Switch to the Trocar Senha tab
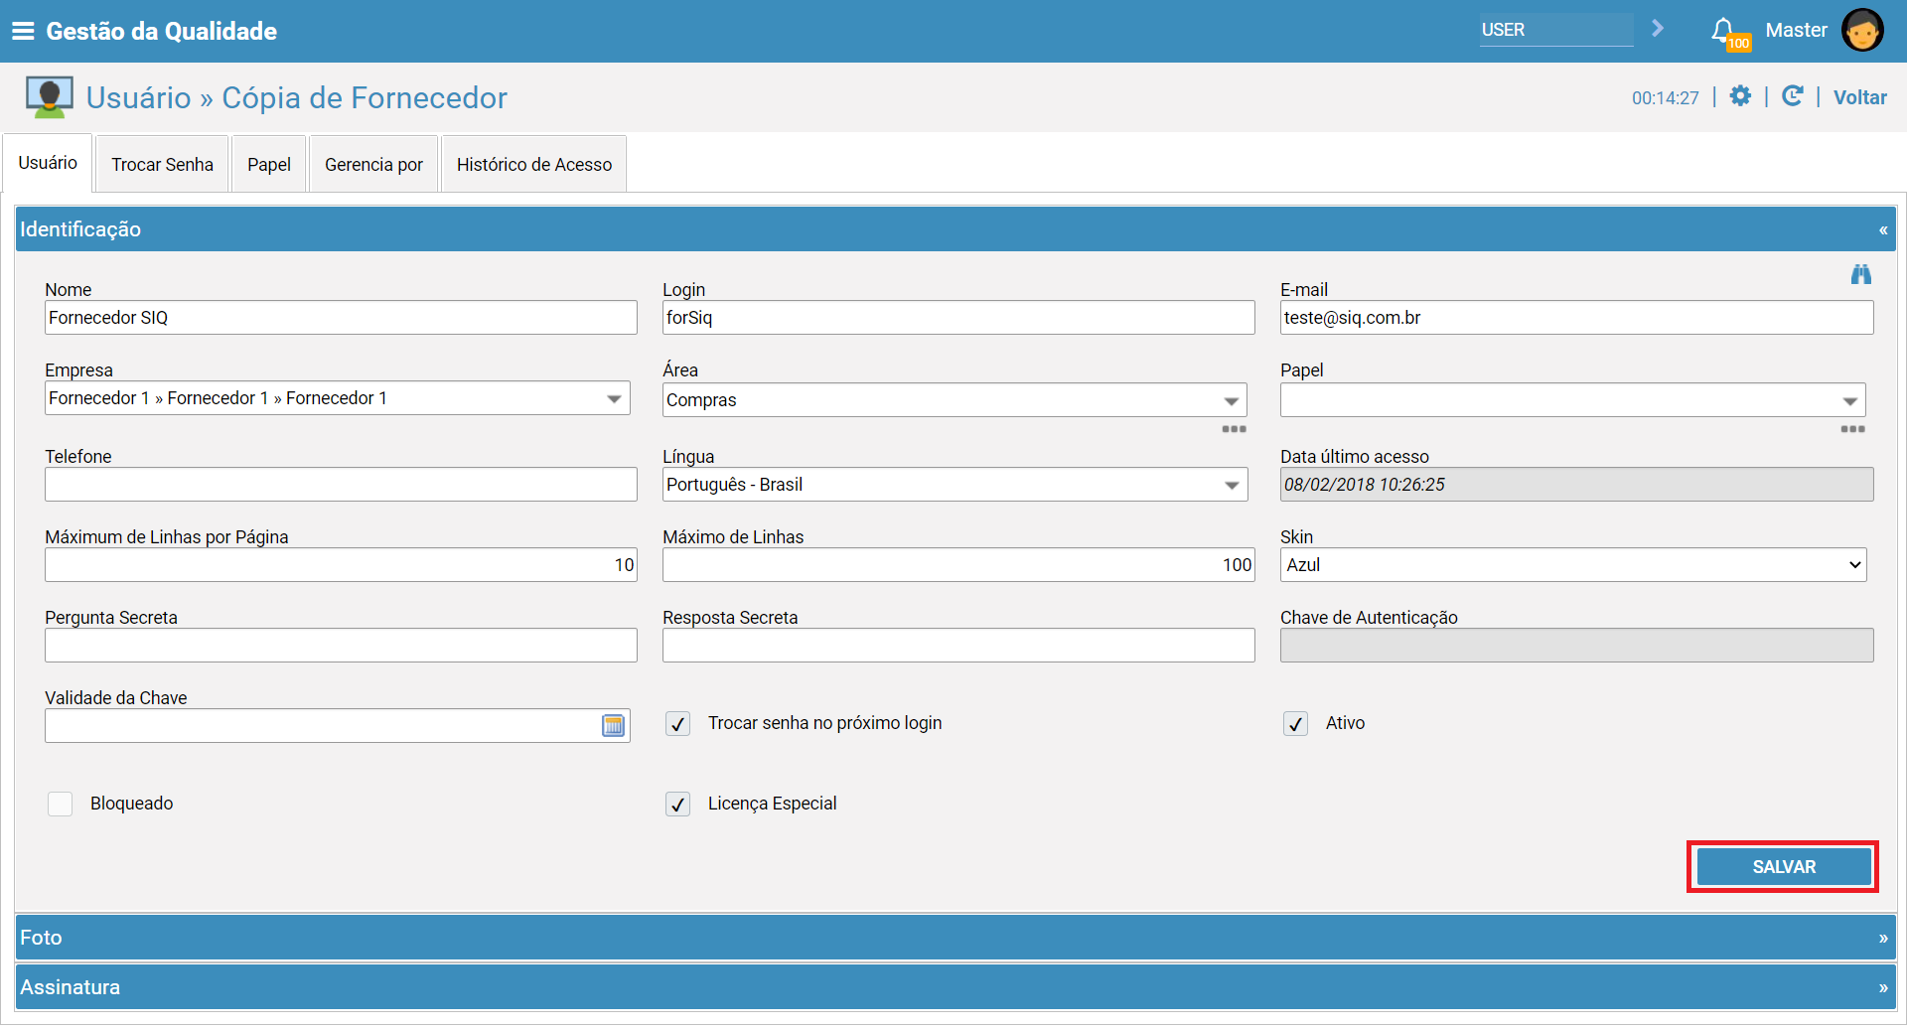The height and width of the screenshot is (1030, 1907). tap(162, 165)
